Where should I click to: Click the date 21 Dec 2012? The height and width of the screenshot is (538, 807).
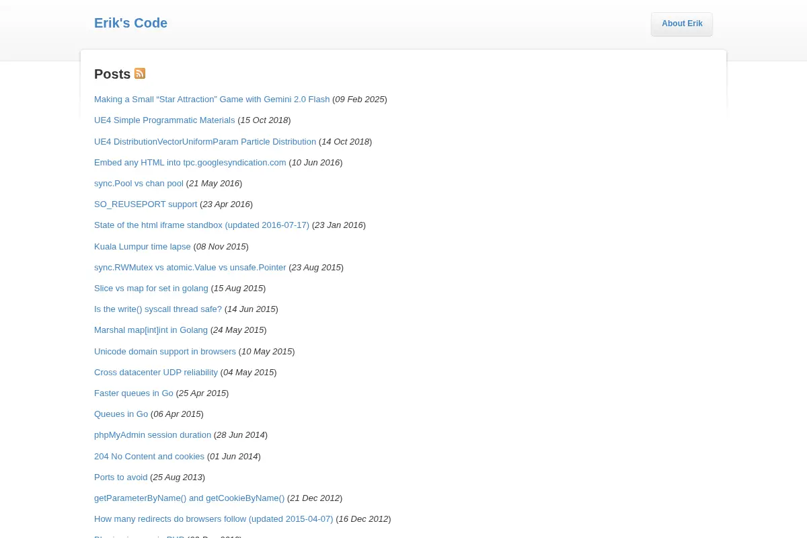click(x=315, y=498)
